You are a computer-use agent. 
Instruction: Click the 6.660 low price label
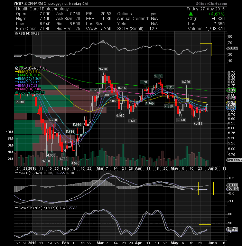pos(181,120)
